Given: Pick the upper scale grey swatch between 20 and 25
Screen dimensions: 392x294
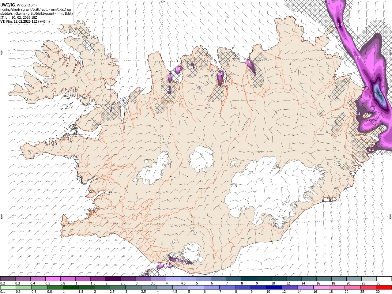Looking at the screenshot, I should coord(353,279).
